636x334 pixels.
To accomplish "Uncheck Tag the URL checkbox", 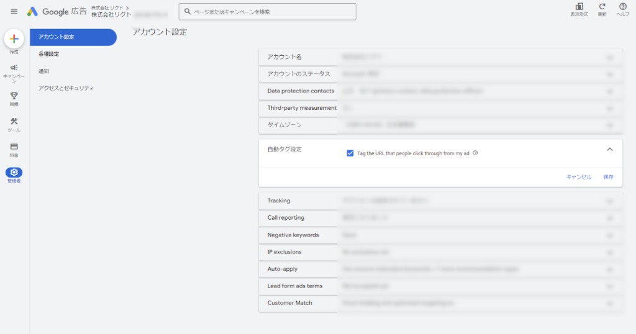I will pos(350,153).
